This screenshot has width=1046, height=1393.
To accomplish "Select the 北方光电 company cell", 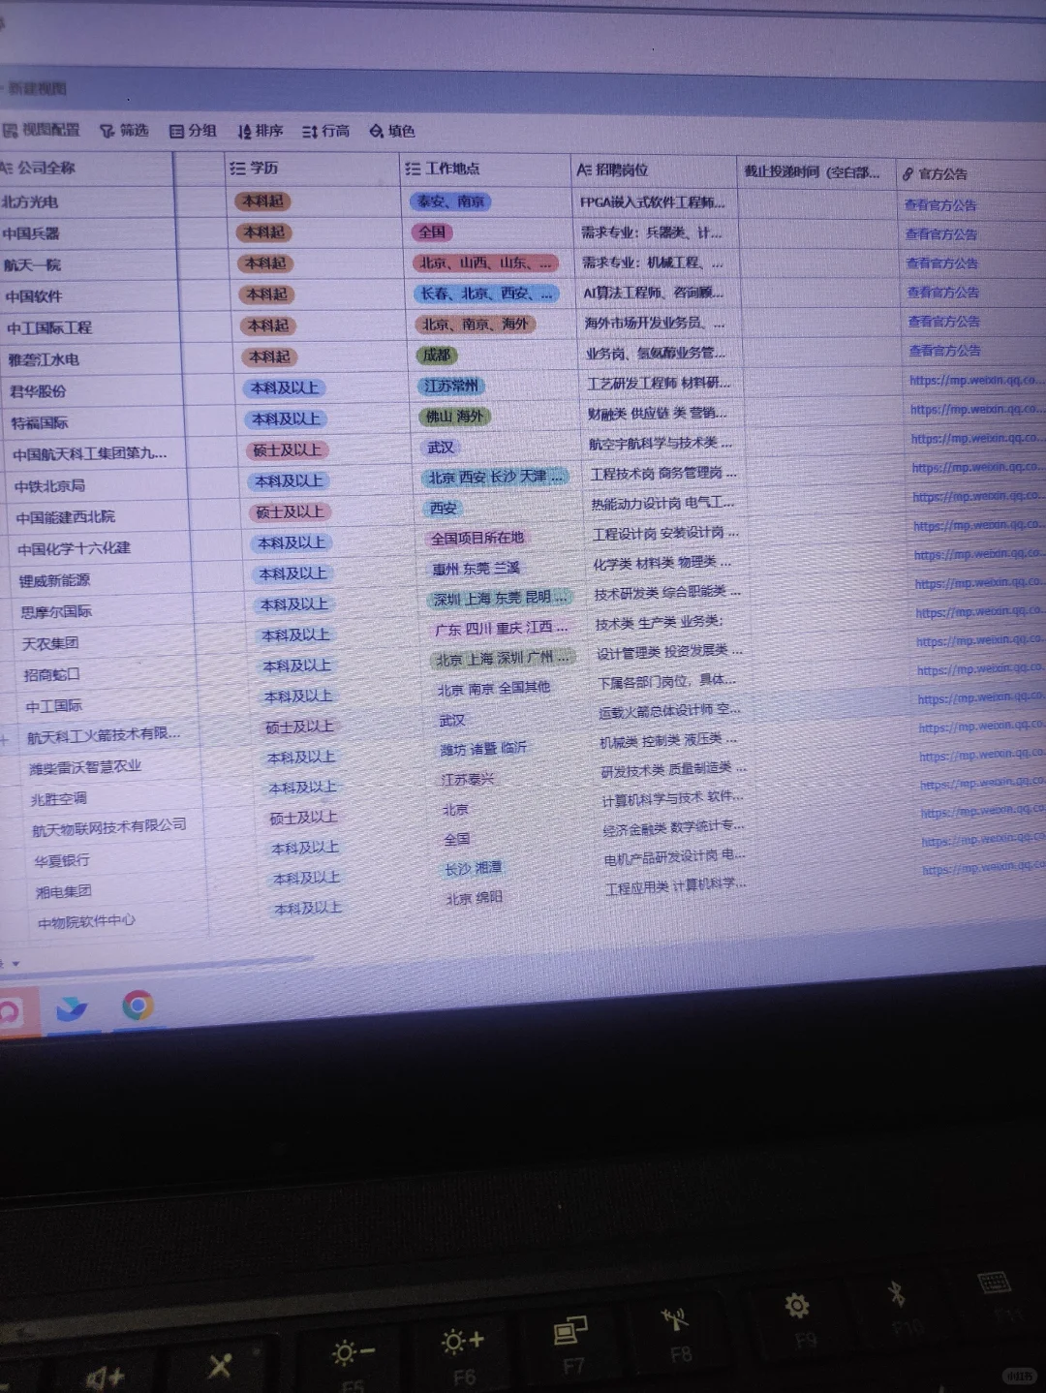I will pyautogui.click(x=30, y=201).
